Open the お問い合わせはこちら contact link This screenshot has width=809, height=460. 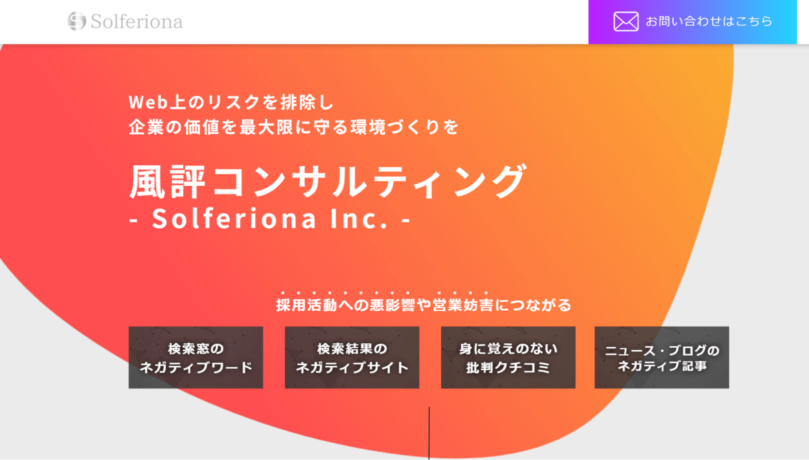pos(709,21)
